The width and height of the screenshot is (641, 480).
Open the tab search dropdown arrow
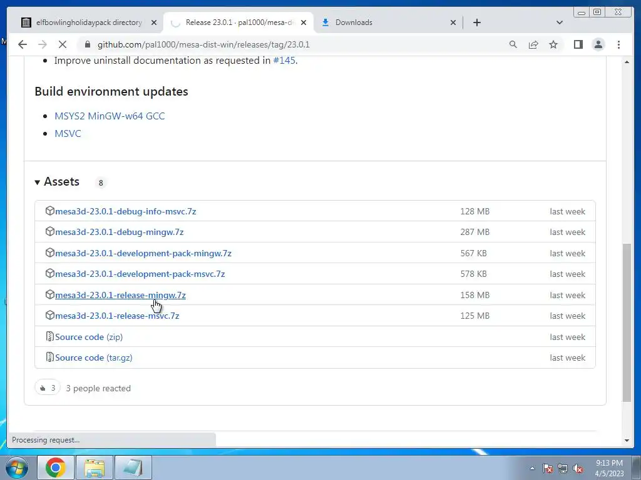[x=560, y=22]
